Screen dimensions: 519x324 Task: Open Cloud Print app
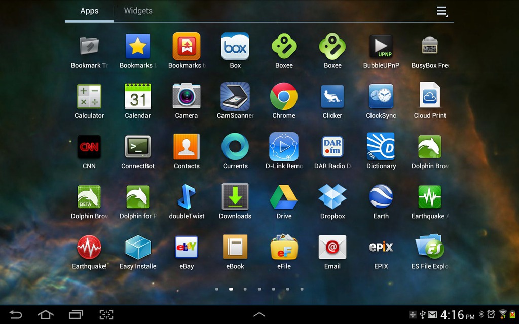[430, 95]
